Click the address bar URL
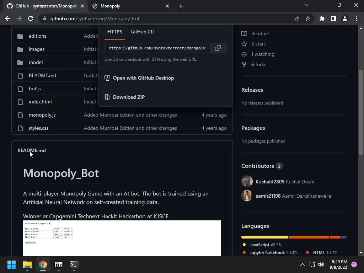 coord(95,18)
